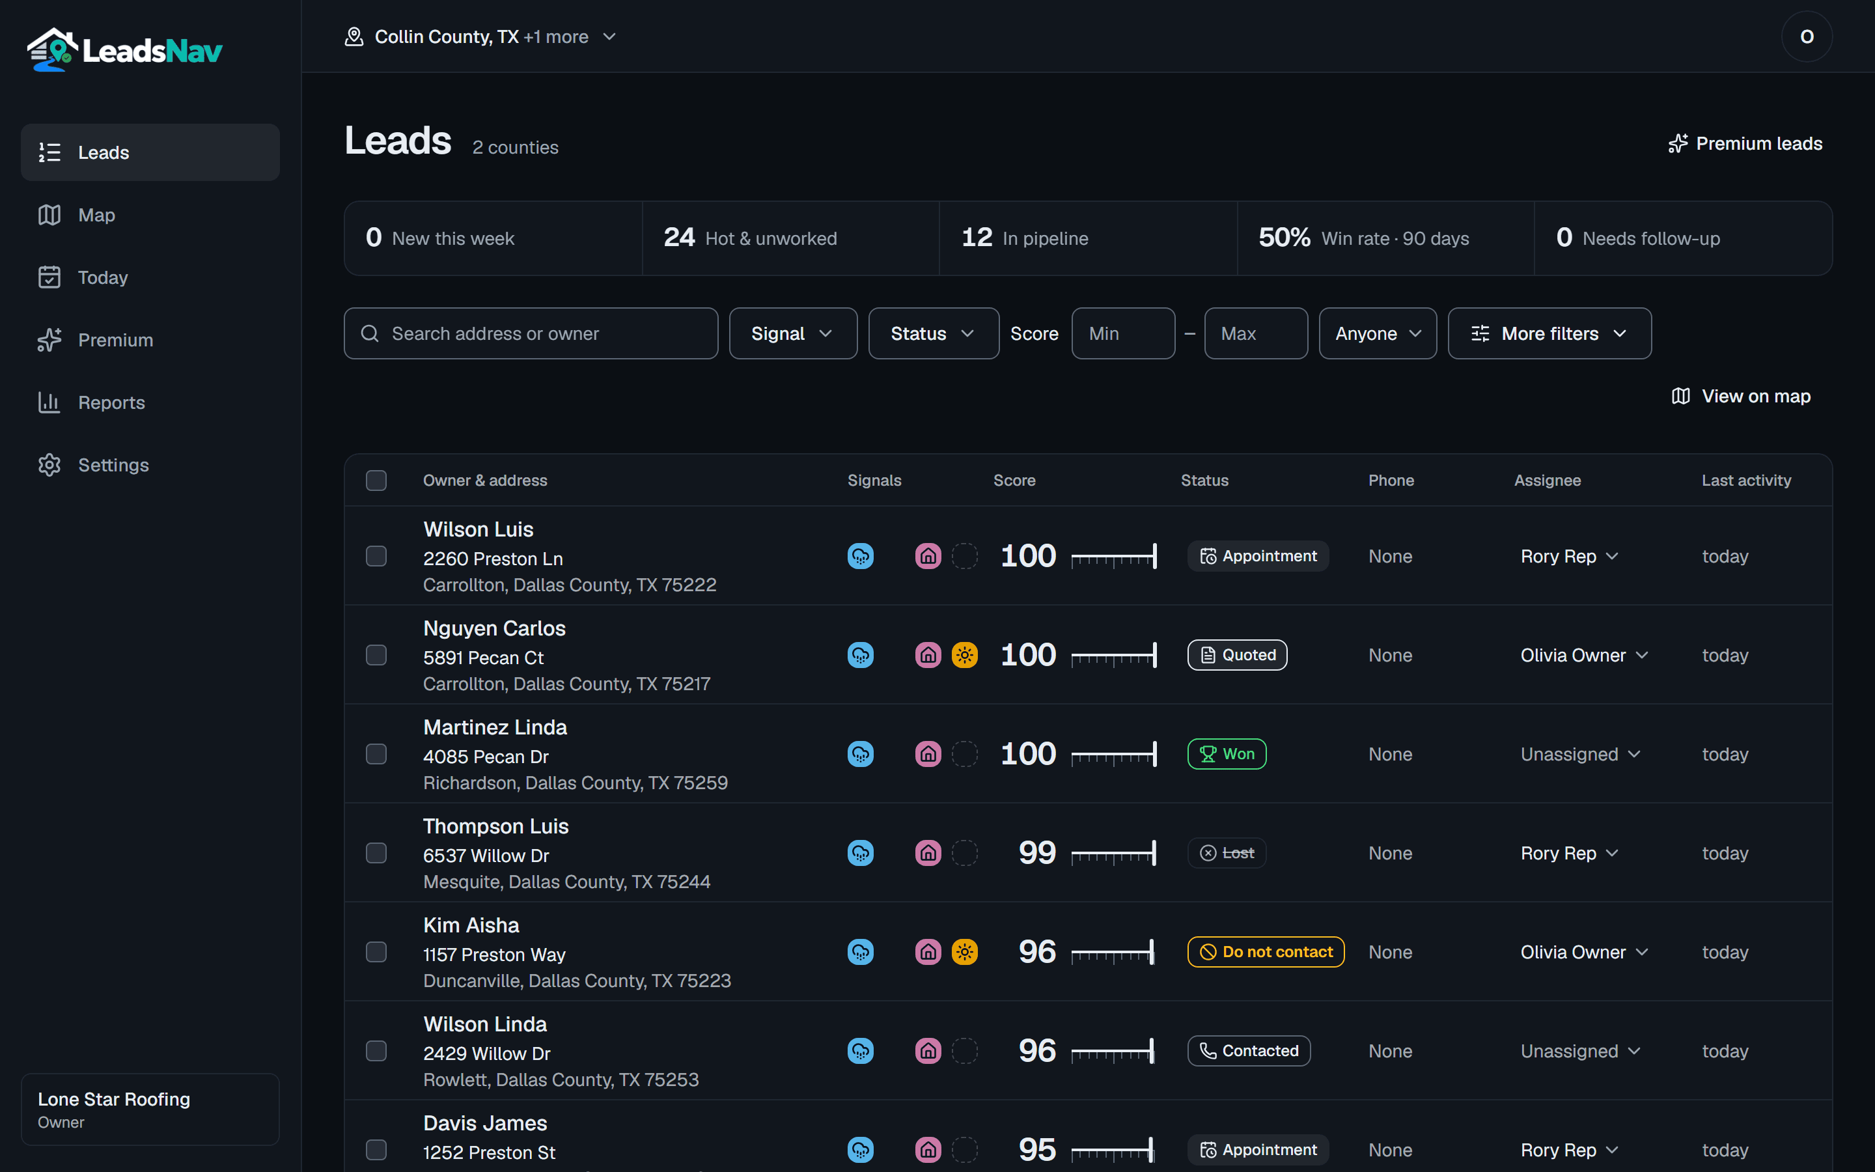Click the score bar for Wilson Luis
Screen dimensions: 1875x1172
(1113, 556)
